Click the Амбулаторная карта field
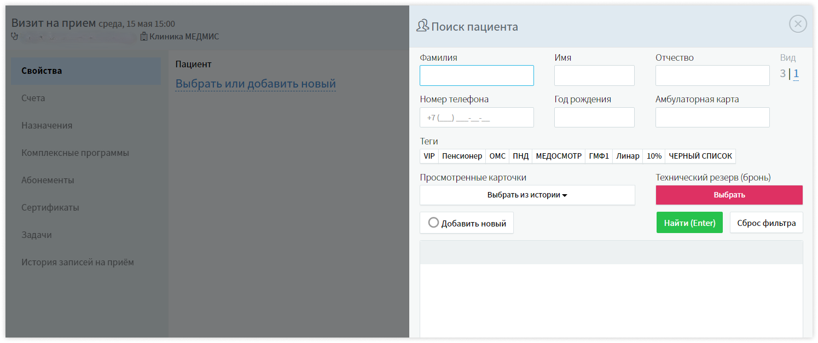Screen dimensions: 818x343 click(x=712, y=118)
